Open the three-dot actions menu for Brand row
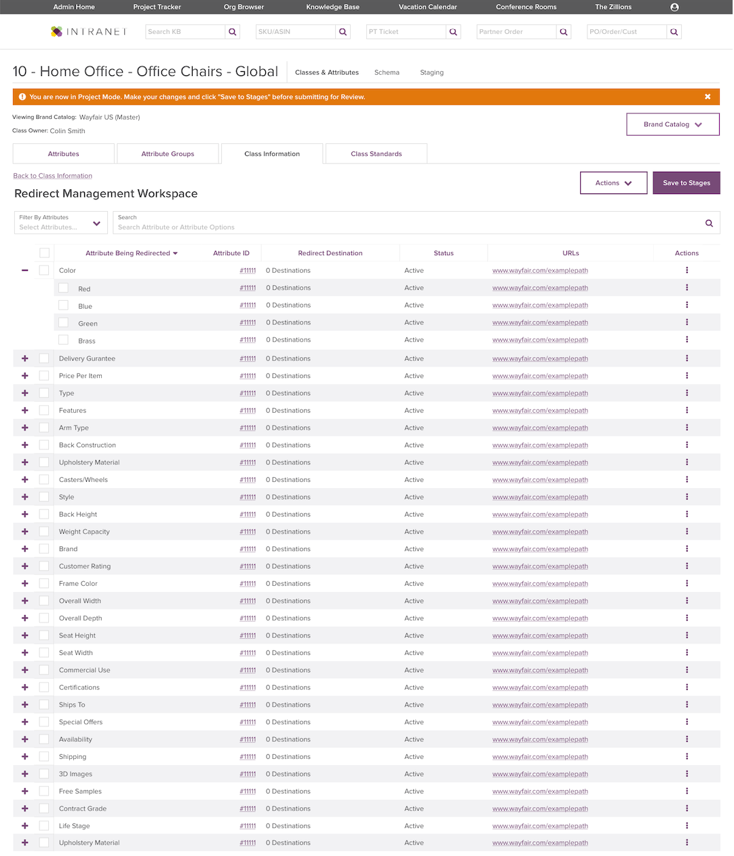 [687, 548]
